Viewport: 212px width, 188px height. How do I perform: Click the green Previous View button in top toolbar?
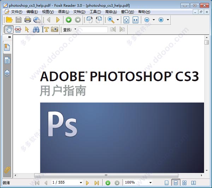pyautogui.click(x=69, y=20)
